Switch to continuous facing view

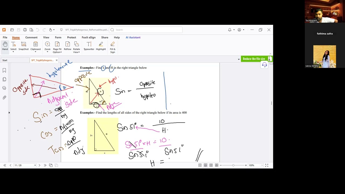point(216,165)
